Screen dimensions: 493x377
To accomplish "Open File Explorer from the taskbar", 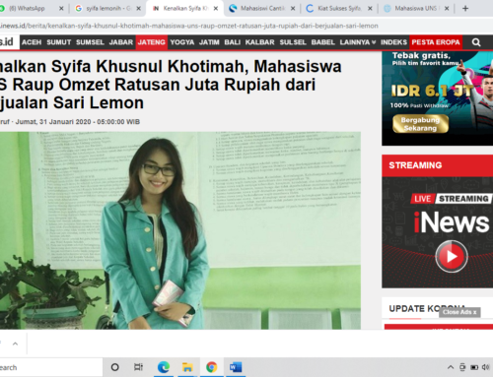I will click(187, 367).
